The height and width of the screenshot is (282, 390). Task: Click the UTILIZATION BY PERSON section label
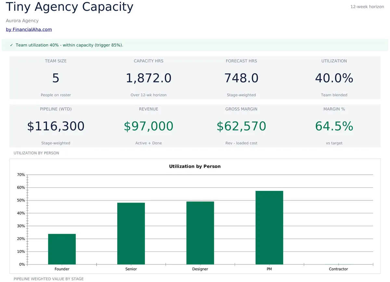[x=36, y=153]
